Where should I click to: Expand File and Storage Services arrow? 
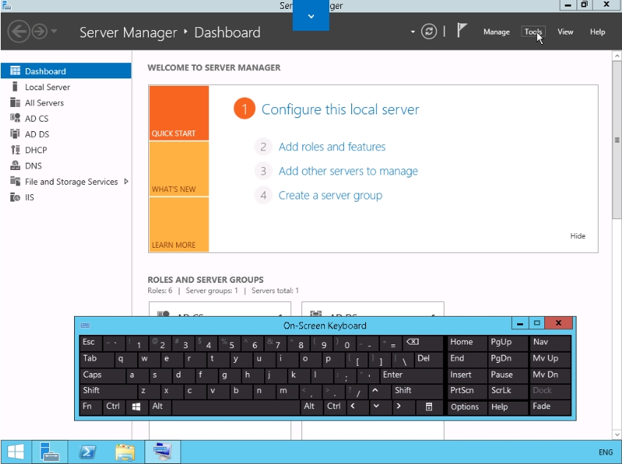tap(126, 182)
